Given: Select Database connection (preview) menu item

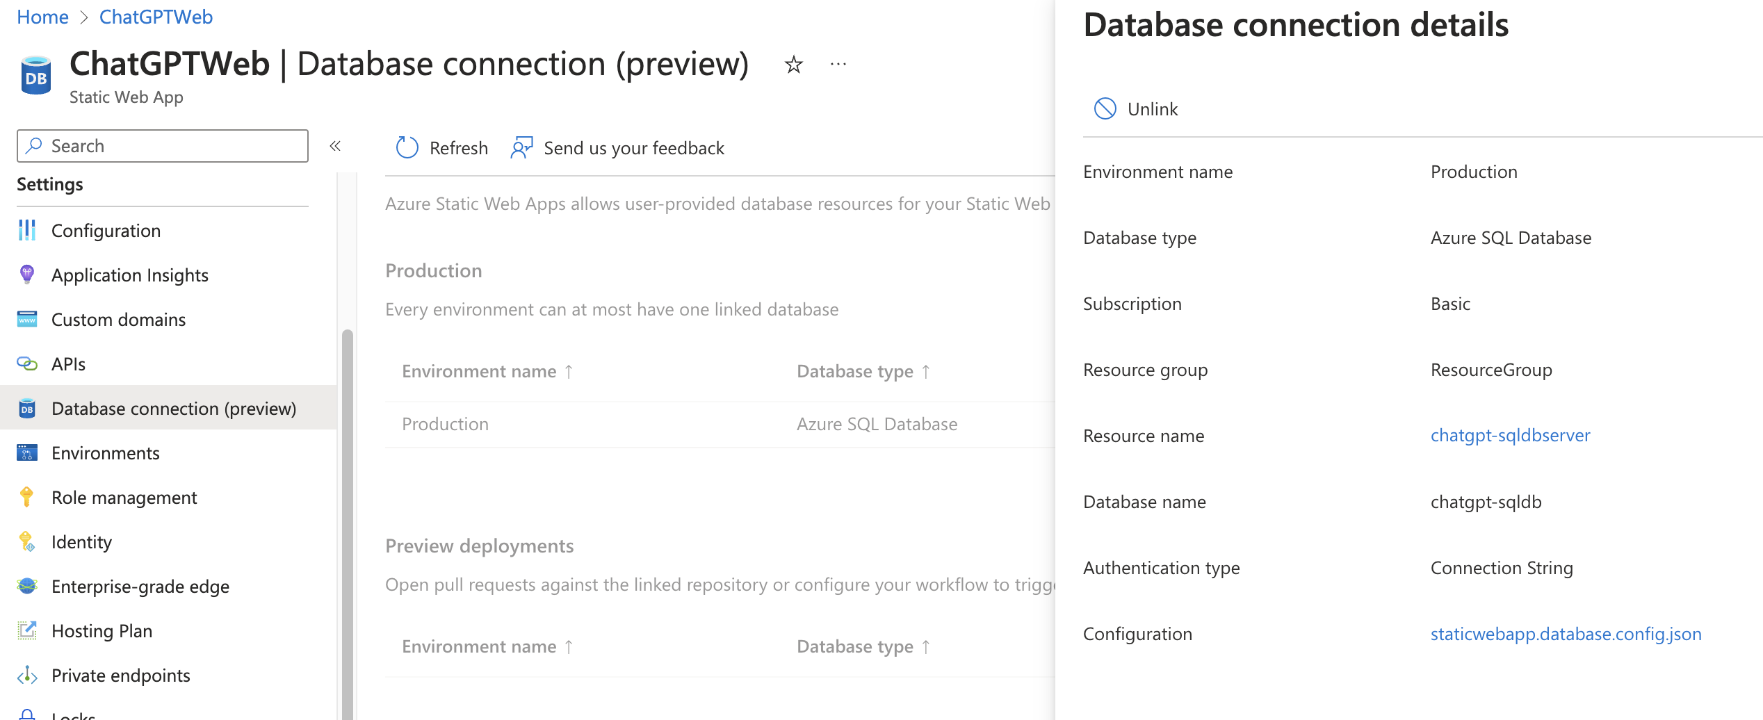Looking at the screenshot, I should click(168, 409).
